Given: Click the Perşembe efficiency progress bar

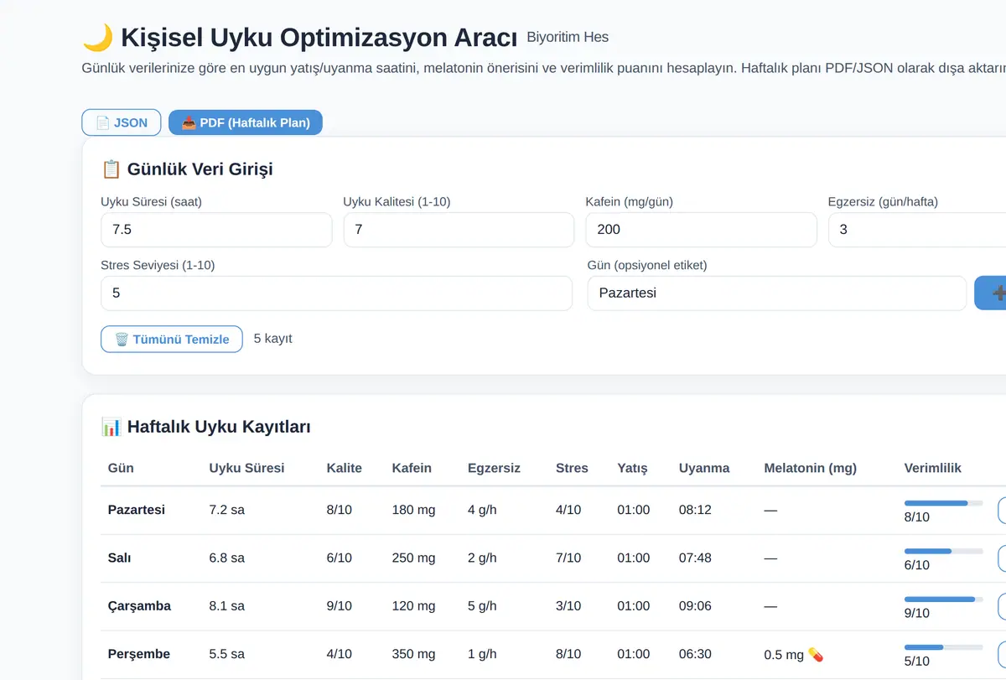Looking at the screenshot, I should tap(943, 647).
